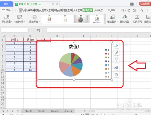The width and height of the screenshot is (151, 115).
Task: Expand the name box dropdown arrow
Action: coord(27,30)
